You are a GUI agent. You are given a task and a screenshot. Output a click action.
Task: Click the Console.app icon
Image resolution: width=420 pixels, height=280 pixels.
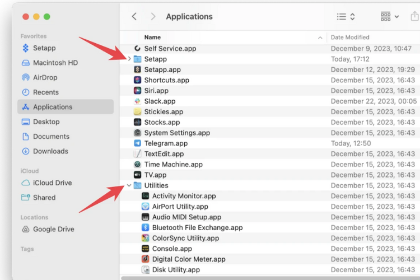[x=145, y=249]
